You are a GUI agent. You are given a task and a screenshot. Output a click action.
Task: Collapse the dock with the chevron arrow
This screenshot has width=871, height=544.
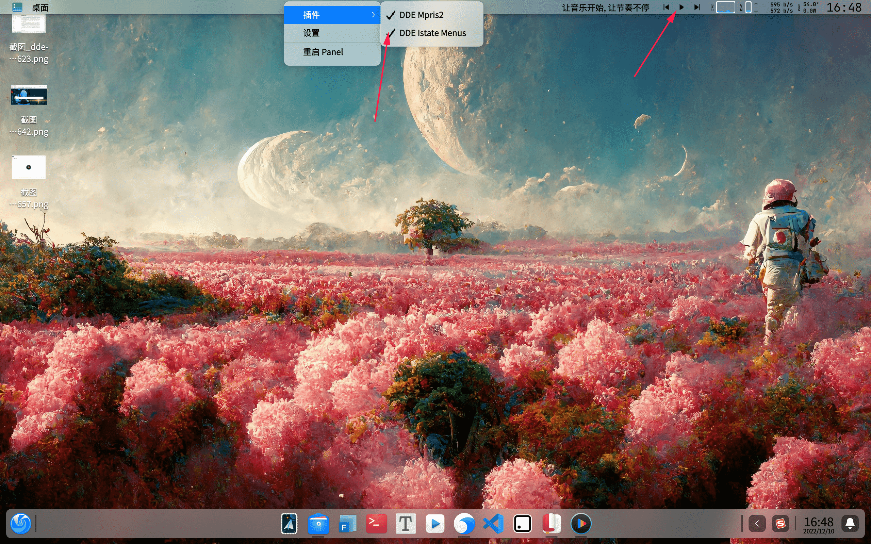tap(757, 524)
